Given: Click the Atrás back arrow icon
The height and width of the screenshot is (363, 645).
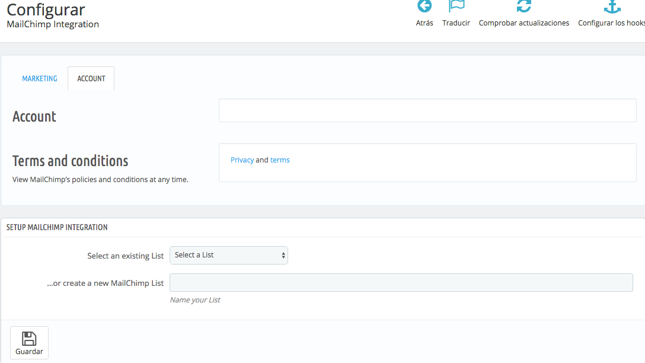Looking at the screenshot, I should [x=424, y=6].
